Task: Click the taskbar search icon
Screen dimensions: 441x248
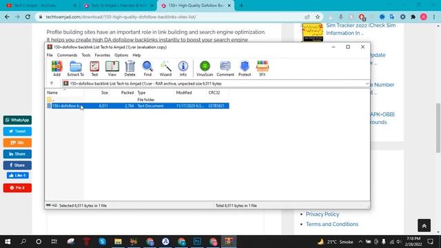Action: [23, 242]
